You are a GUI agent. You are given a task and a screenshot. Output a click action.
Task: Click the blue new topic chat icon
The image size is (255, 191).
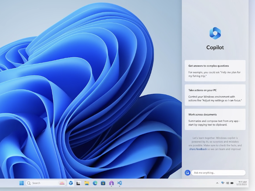click(x=188, y=173)
